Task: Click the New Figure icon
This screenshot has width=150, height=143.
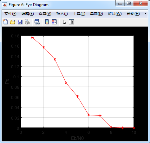Action: 5,22
